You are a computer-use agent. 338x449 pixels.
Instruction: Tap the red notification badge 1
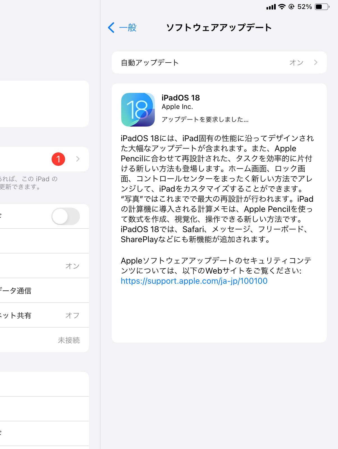coord(58,159)
